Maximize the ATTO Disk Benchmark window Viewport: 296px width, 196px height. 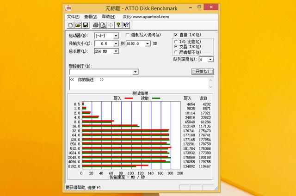(199, 7)
